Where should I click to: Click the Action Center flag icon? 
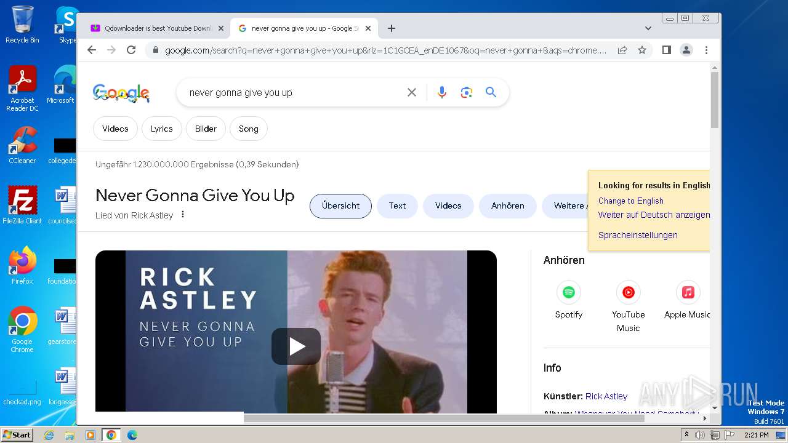coord(730,435)
